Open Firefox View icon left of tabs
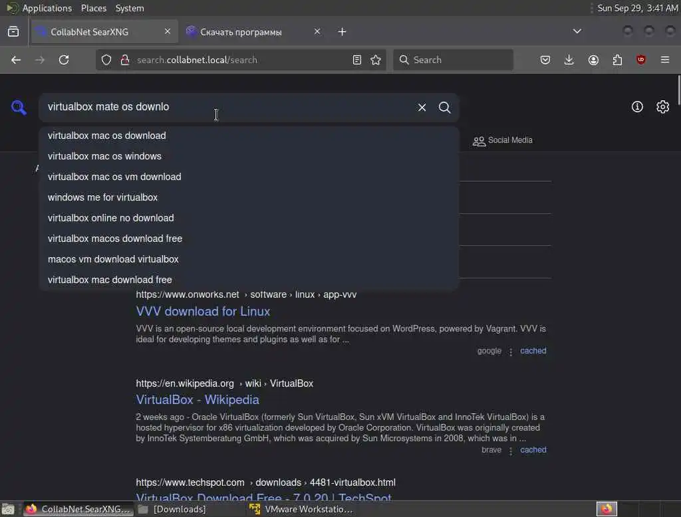 click(13, 32)
